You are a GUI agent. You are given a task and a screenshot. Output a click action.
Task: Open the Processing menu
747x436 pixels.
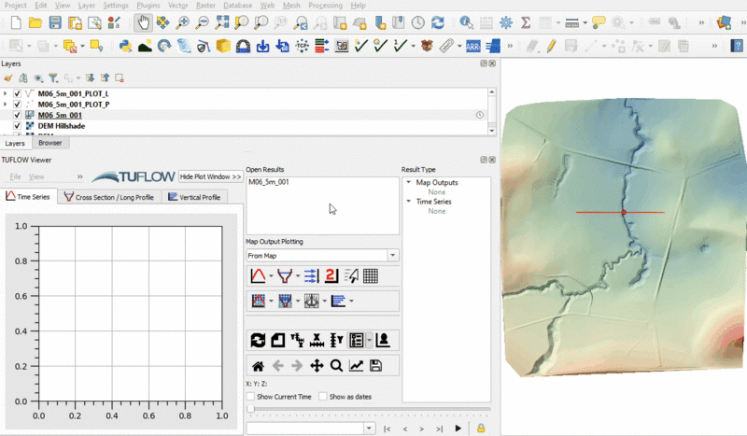325,6
